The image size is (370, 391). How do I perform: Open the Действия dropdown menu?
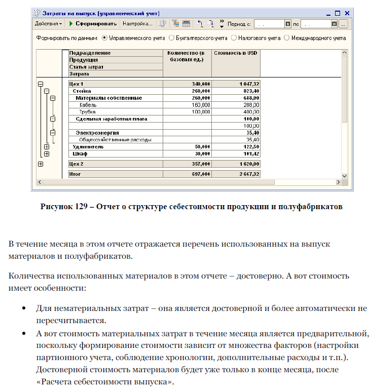(x=48, y=24)
